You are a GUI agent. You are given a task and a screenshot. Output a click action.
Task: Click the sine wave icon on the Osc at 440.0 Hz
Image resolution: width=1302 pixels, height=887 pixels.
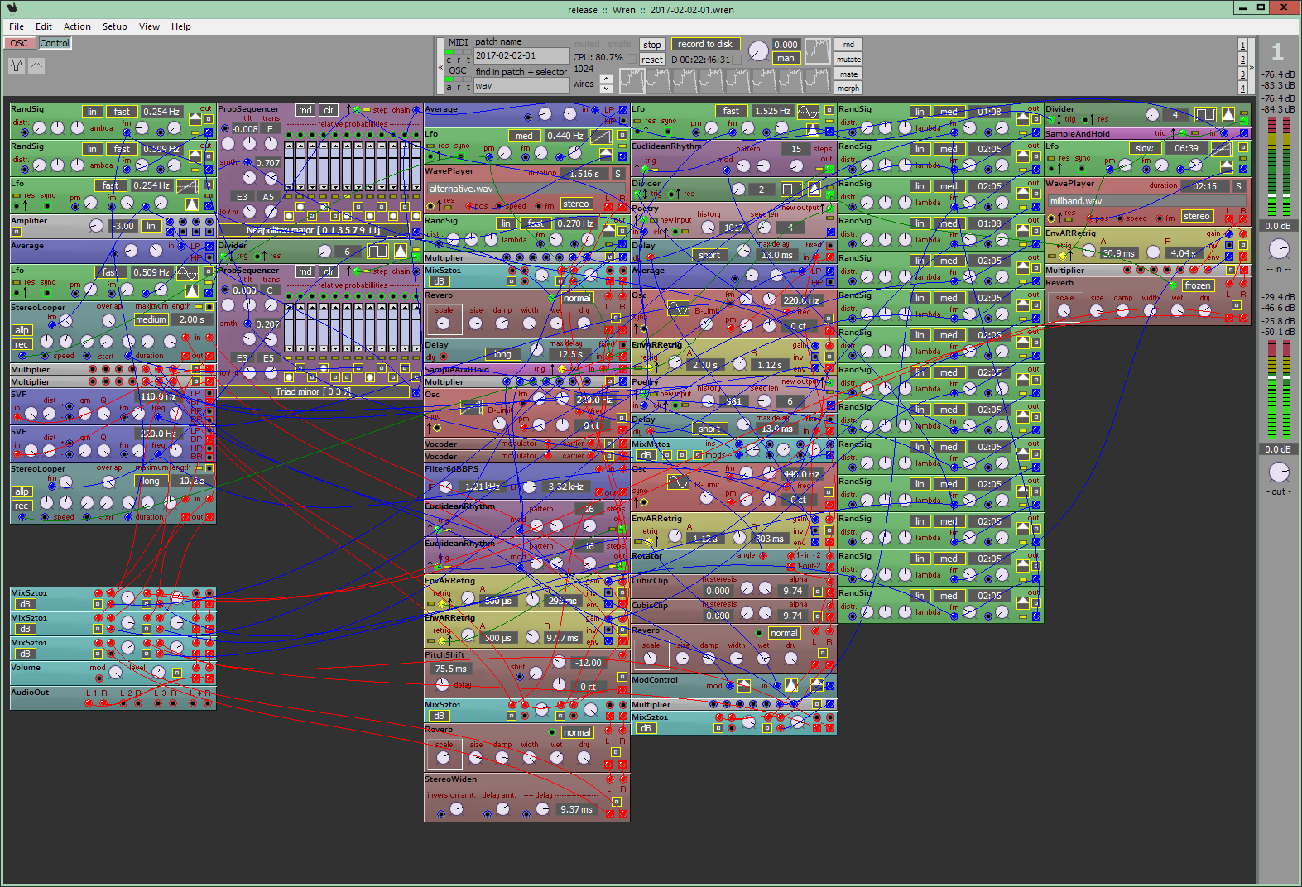(x=678, y=482)
